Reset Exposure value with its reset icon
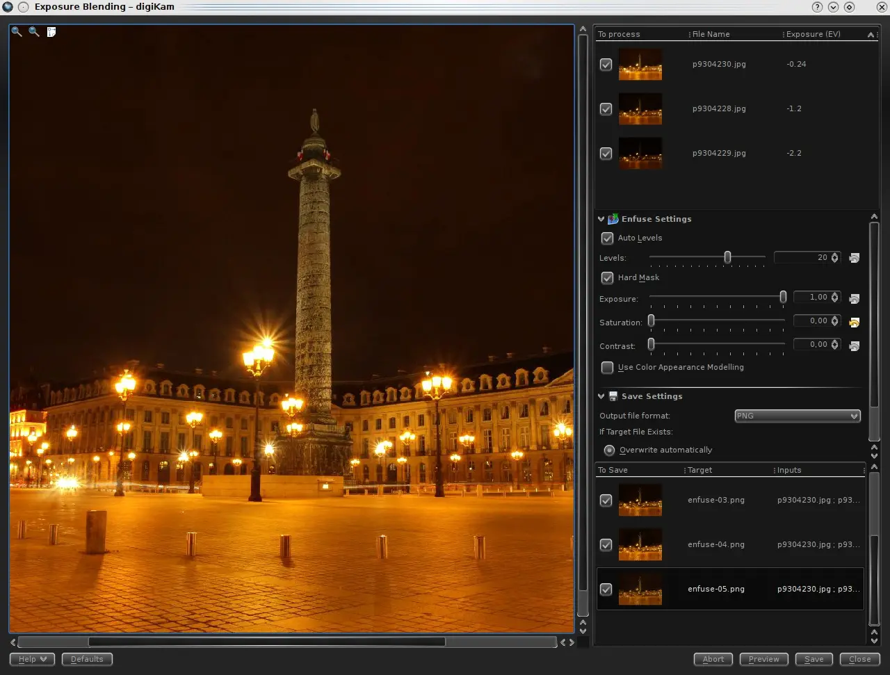This screenshot has height=675, width=890. click(x=855, y=298)
